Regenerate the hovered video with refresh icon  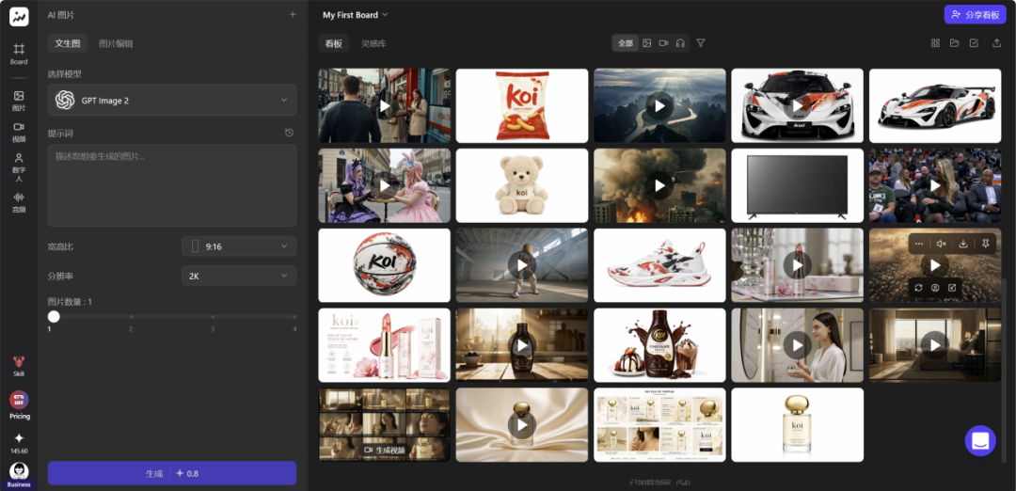tap(918, 288)
